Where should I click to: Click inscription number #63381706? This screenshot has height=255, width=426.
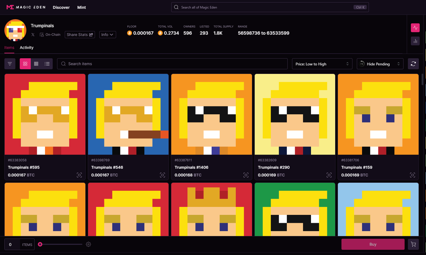pos(351,160)
